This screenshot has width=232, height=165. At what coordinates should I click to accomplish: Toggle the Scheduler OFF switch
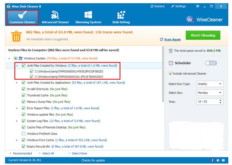coord(211,63)
